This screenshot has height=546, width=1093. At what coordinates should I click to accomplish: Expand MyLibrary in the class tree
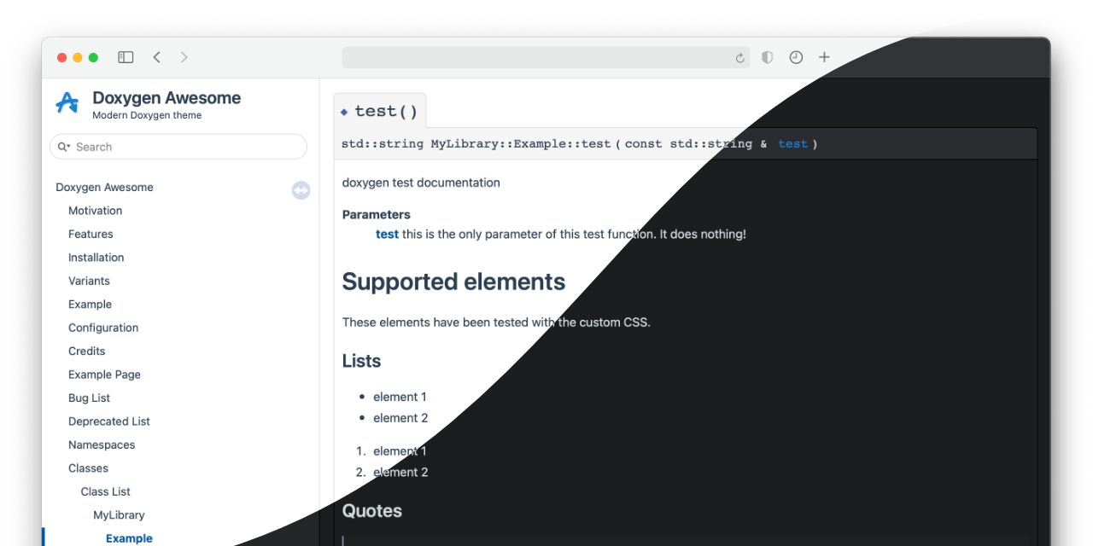(119, 514)
